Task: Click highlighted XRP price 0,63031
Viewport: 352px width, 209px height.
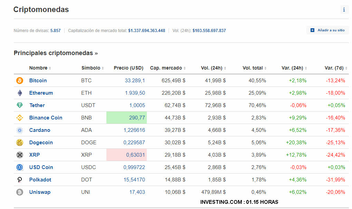Action: click(135, 155)
